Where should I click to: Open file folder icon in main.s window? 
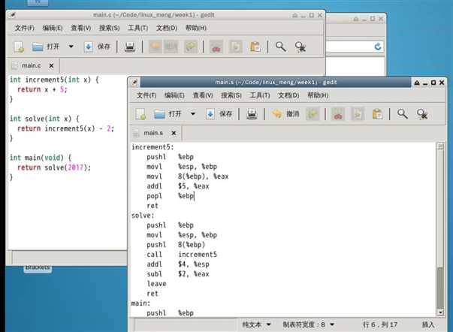(x=159, y=114)
